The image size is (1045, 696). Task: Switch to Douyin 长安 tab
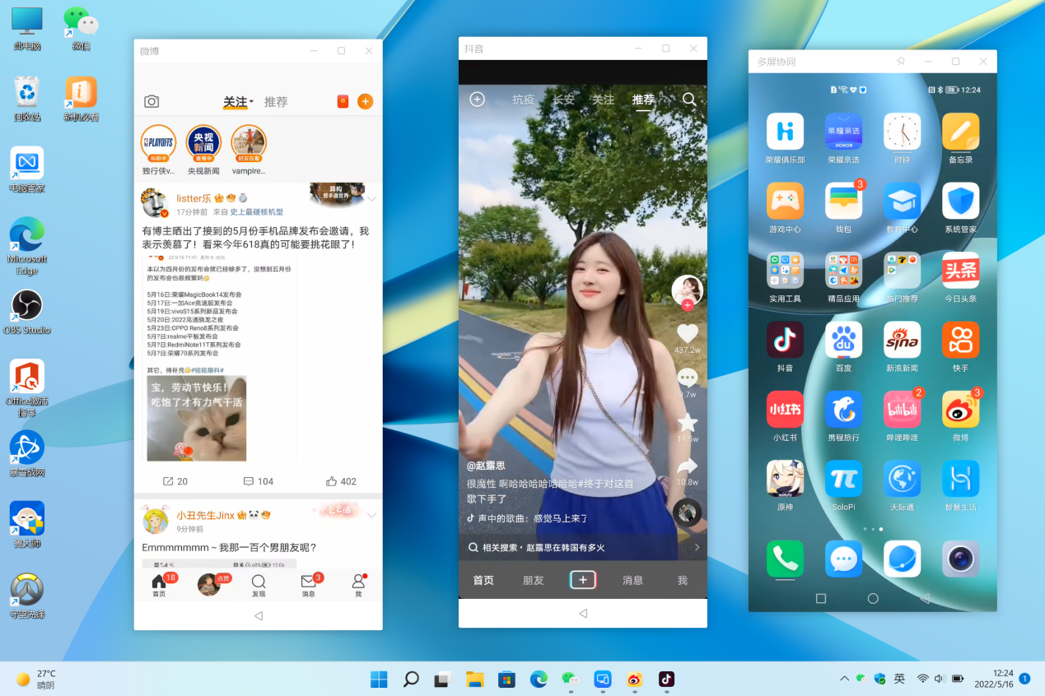pyautogui.click(x=563, y=100)
